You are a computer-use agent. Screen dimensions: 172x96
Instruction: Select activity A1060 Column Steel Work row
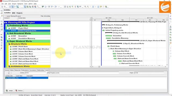[x=30, y=51]
